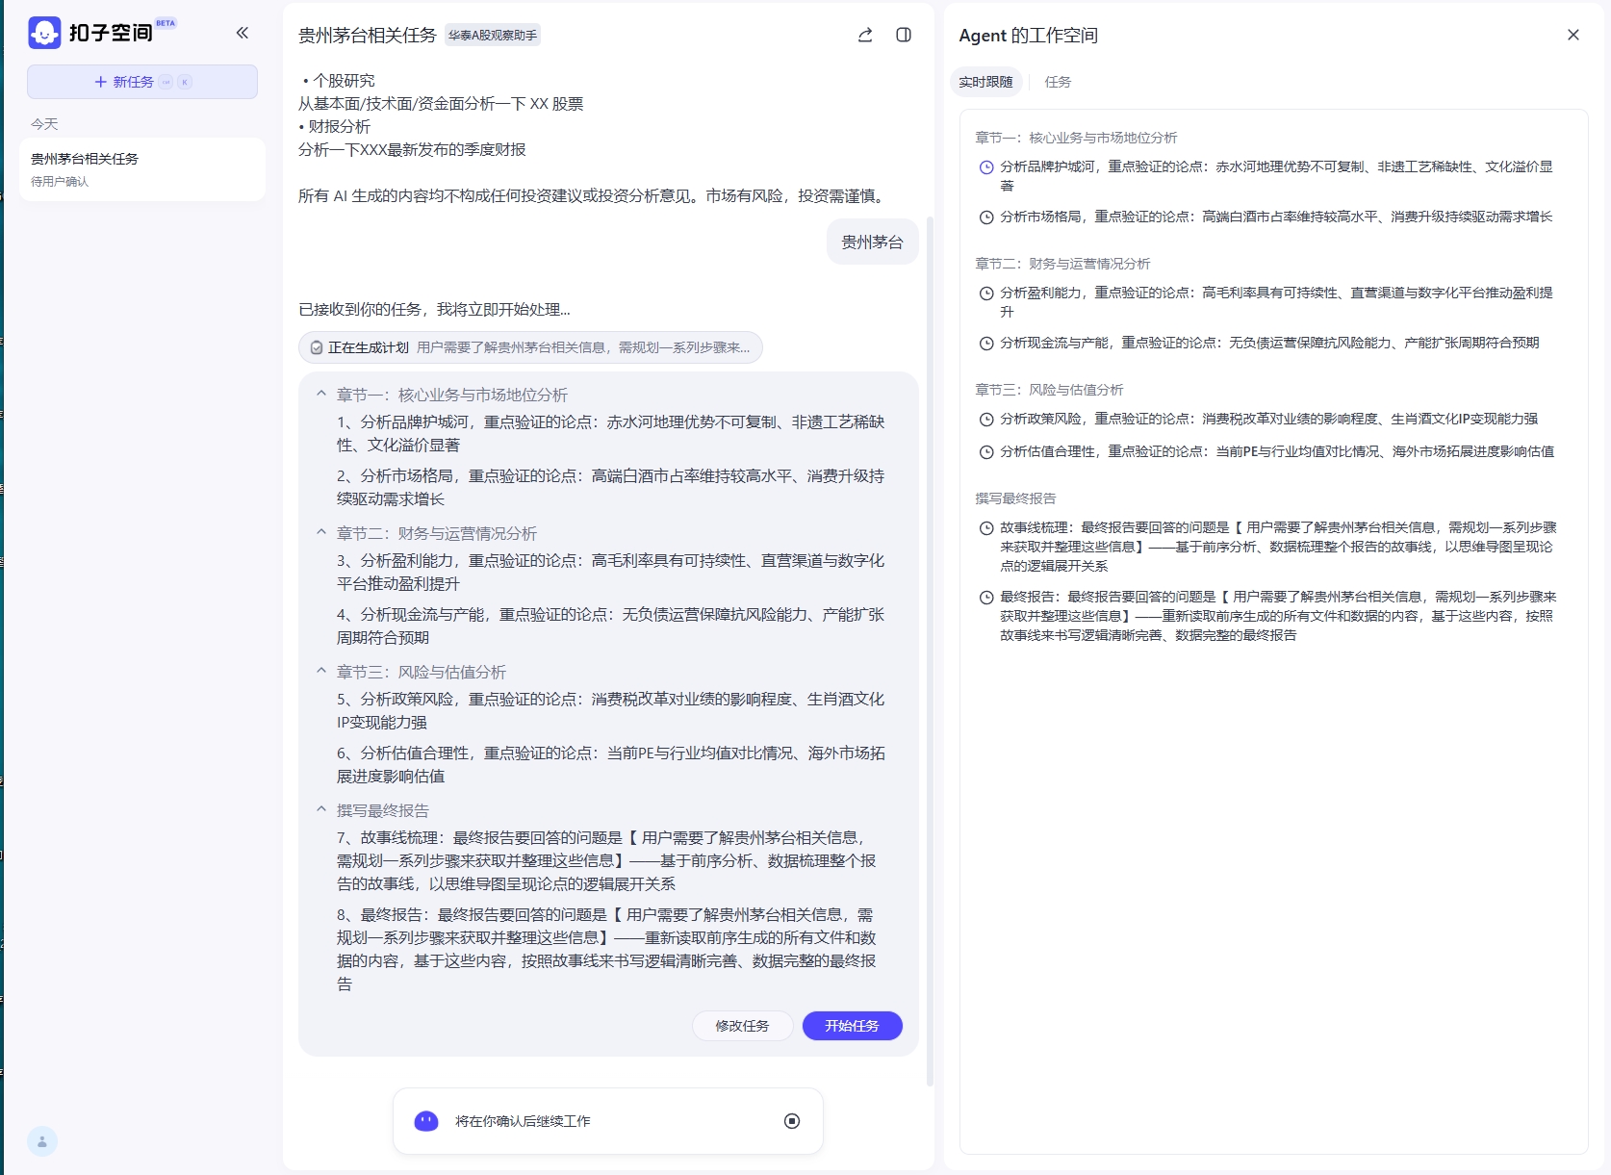Click clock icon beside 分析政策风险 workspace step
Viewport: 1611px width, 1175px height.
pos(986,420)
